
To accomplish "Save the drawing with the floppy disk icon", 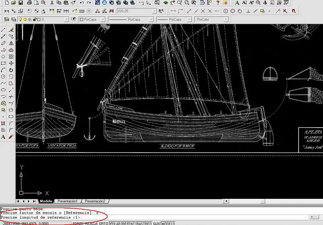I will coord(21,3).
